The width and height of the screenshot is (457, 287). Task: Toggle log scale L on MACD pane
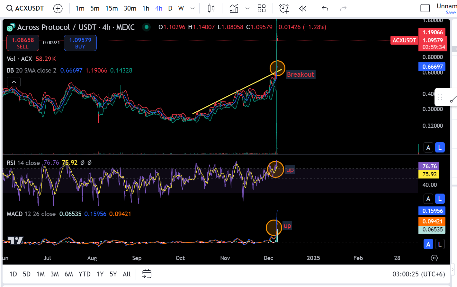point(440,244)
